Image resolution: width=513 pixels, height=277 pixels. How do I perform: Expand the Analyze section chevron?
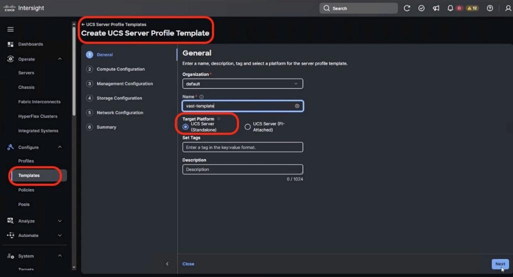pyautogui.click(x=60, y=220)
